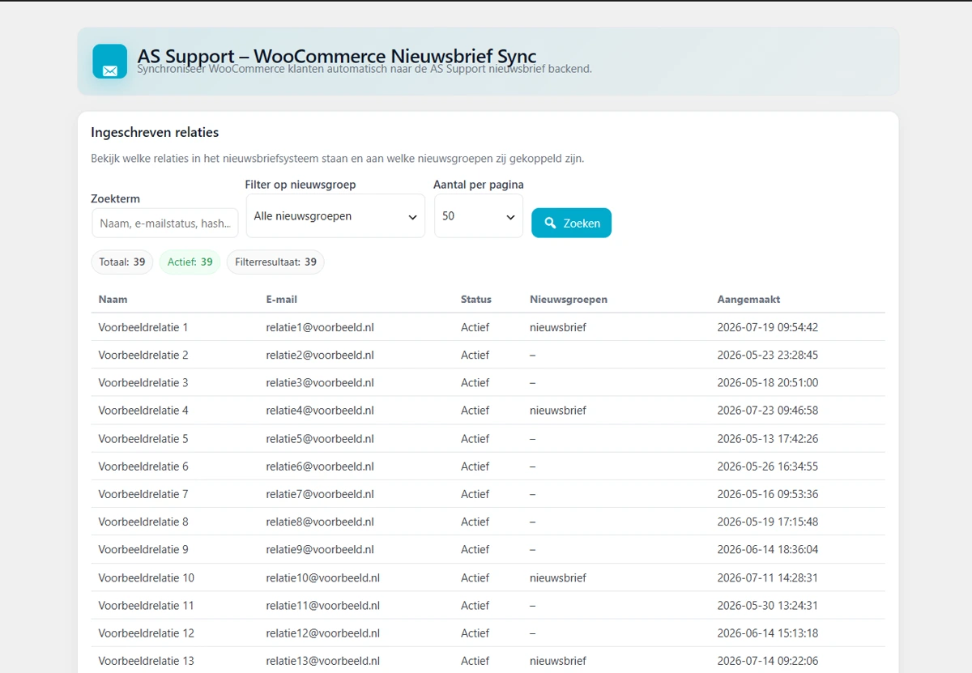Screen dimensions: 972x673
Task: Click date 2026-07-23 09:46:58
Action: point(768,410)
